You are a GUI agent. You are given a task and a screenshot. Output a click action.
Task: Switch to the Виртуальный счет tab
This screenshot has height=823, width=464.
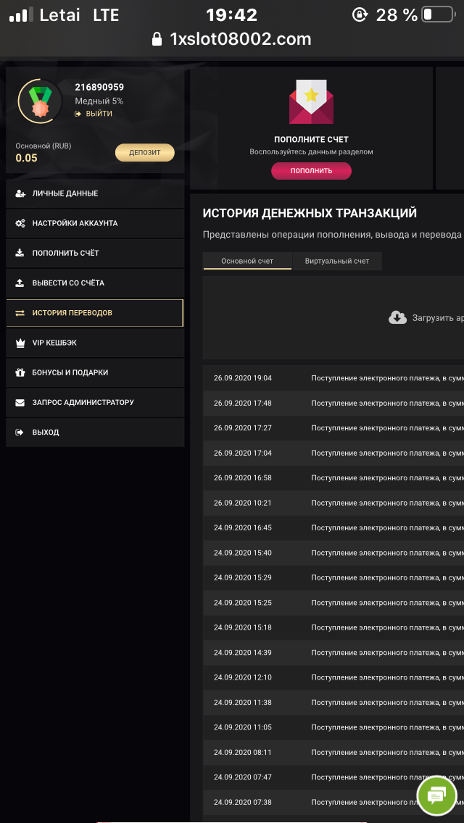337,261
